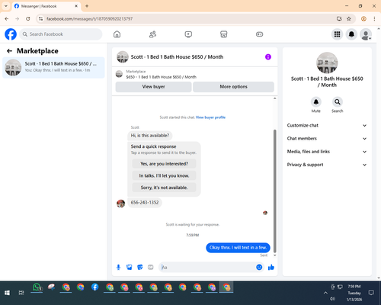
Task: Open the taskbar clock and date
Action: 354,293
